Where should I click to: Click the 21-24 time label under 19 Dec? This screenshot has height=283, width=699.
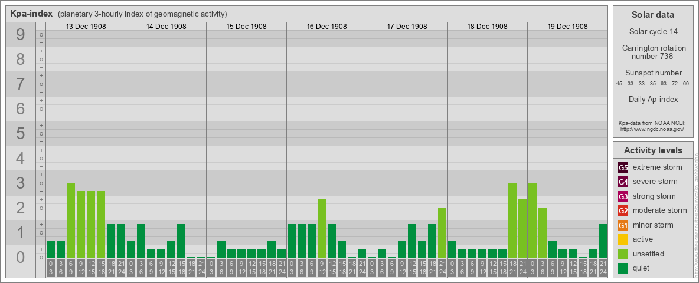602,268
